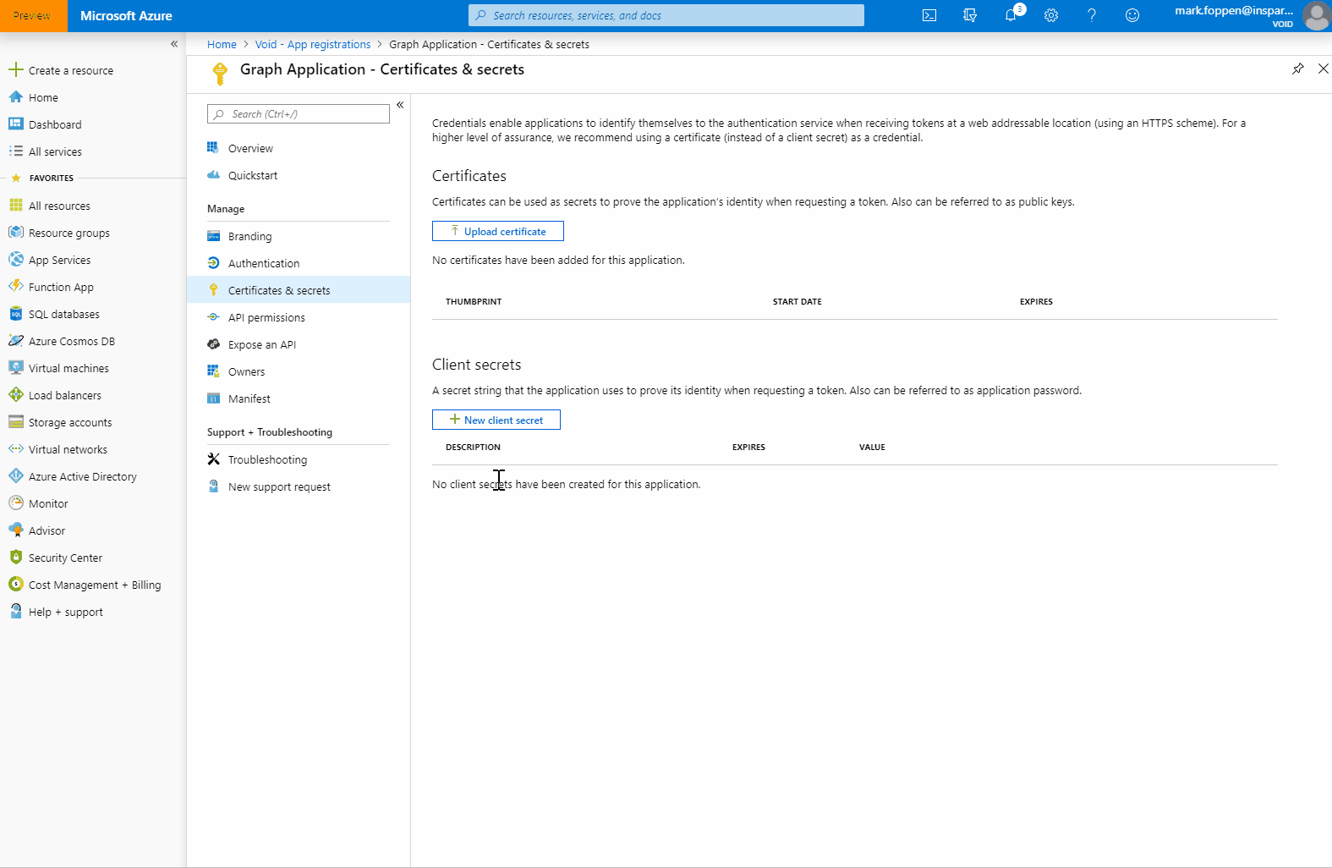The height and width of the screenshot is (868, 1332).
Task: Click New client secret button
Action: pos(496,420)
